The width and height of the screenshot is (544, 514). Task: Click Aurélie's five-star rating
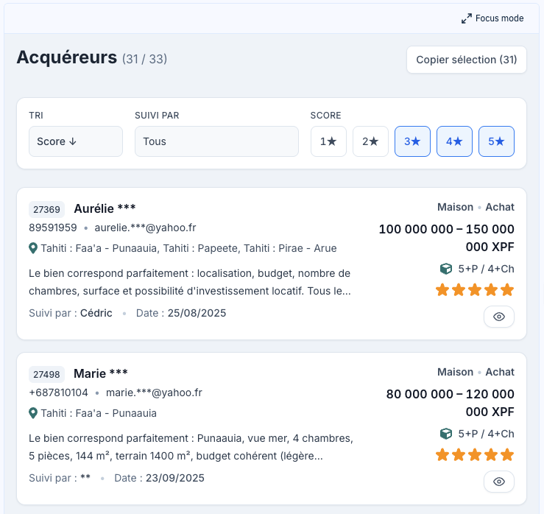pos(475,290)
